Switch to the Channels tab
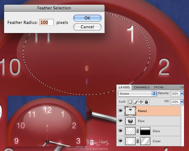Screen dimensions: 189x151 (x=142, y=87)
